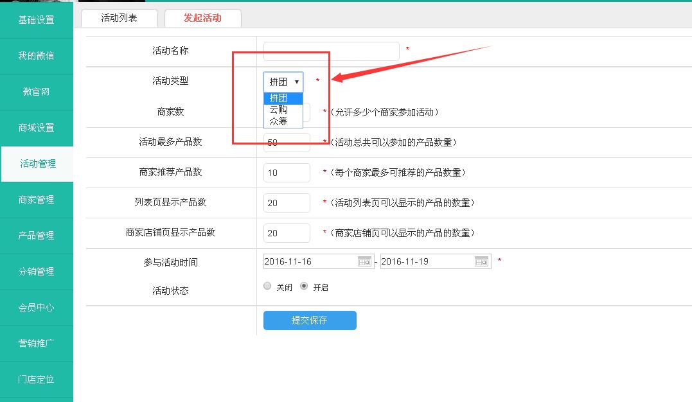692x402 pixels.
Task: Expand the 活动类型 dropdown arrow
Action: click(x=296, y=82)
